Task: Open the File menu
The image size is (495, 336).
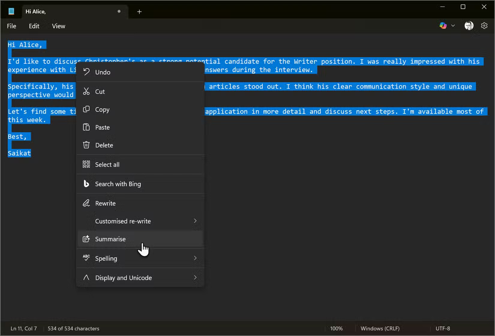Action: point(11,26)
